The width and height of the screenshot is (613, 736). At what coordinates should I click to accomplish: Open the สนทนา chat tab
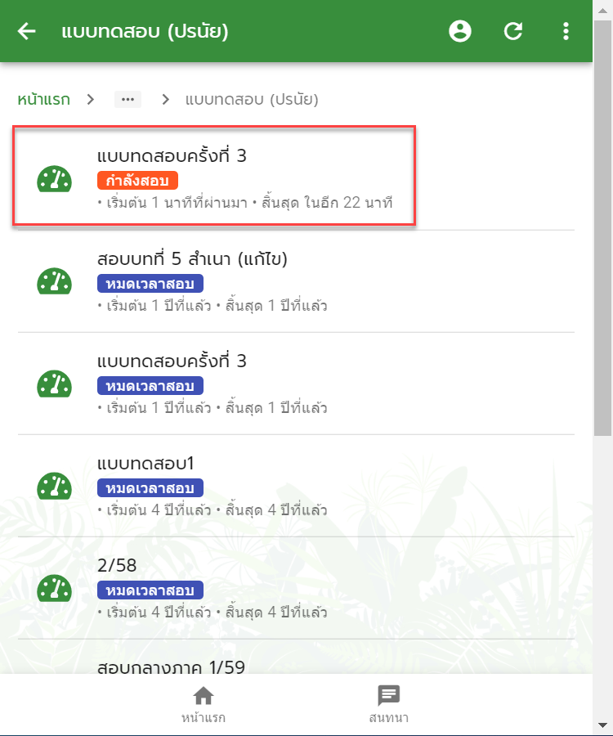(x=388, y=705)
